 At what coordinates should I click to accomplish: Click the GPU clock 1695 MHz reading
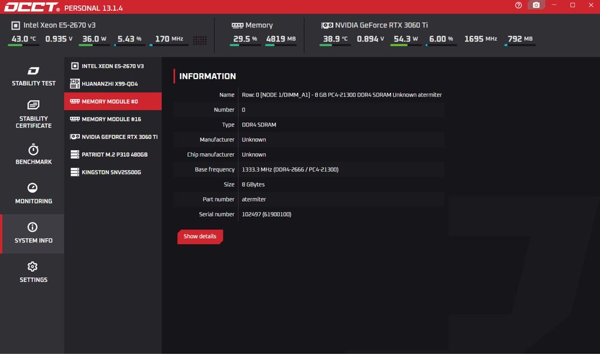click(x=480, y=38)
